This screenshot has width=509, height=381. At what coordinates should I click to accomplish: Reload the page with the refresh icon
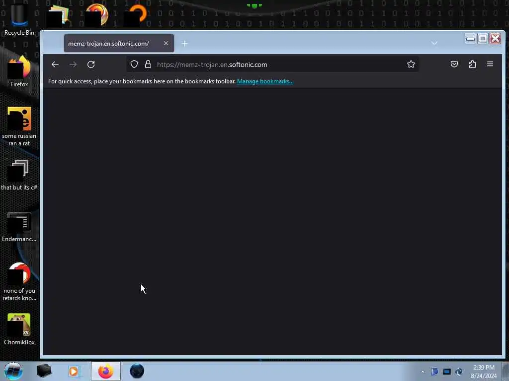[x=91, y=64]
